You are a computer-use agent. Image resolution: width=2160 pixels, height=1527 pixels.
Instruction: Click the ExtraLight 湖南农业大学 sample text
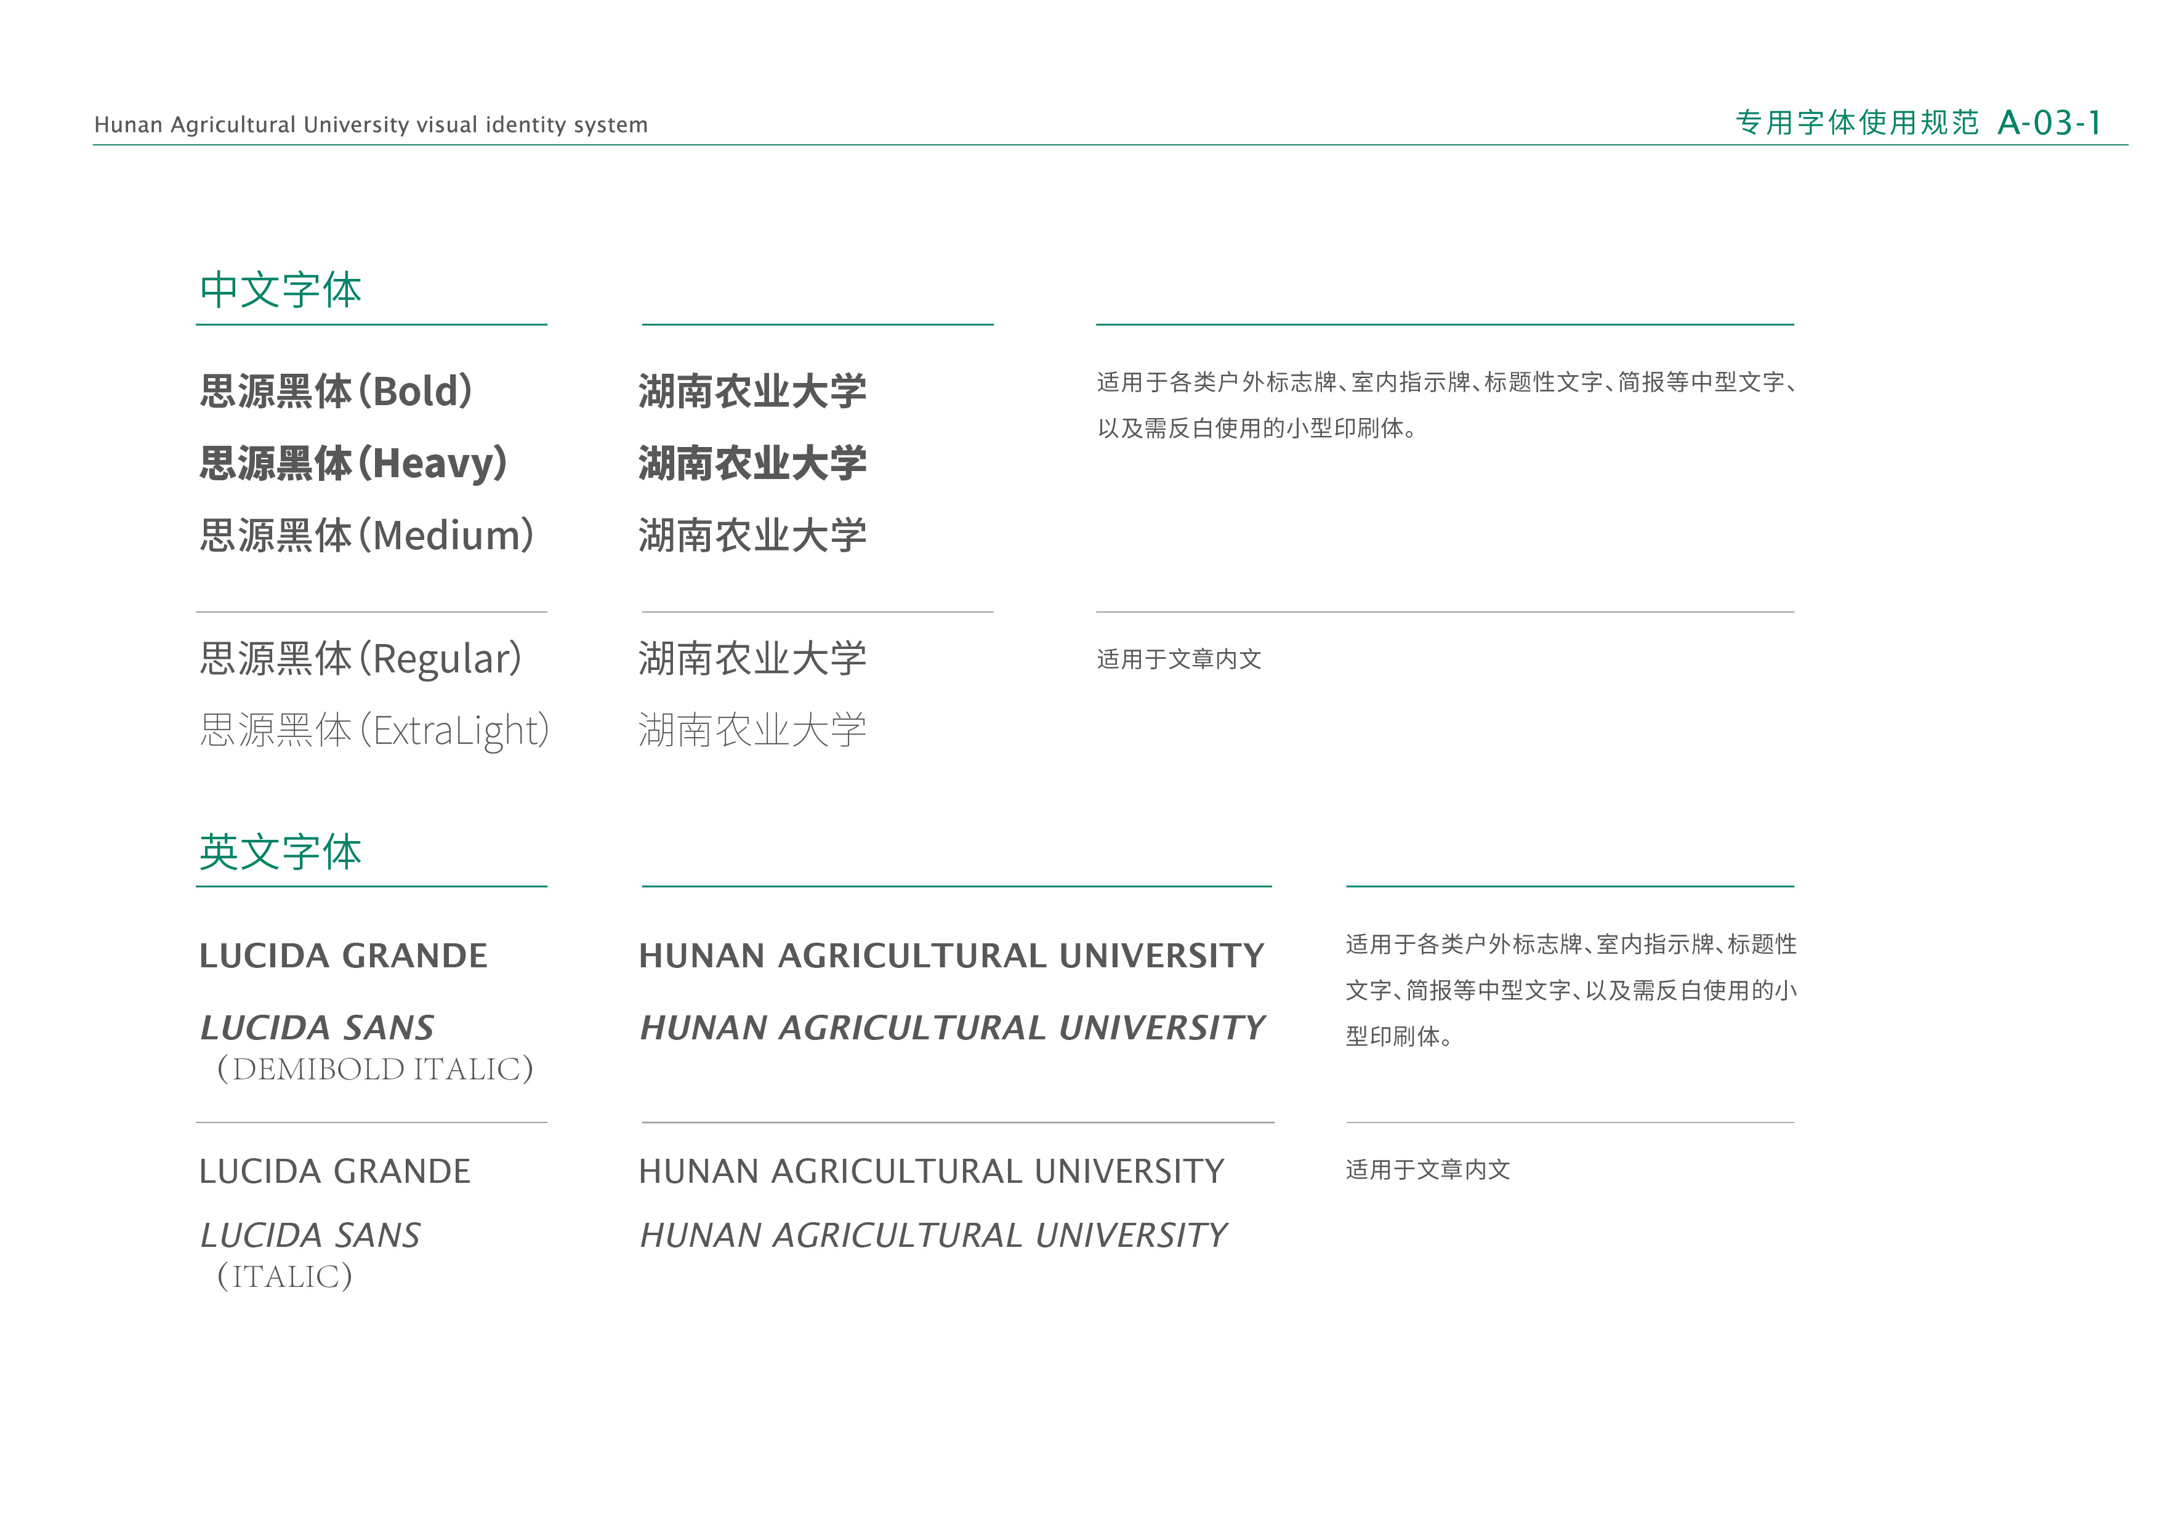pos(752,730)
